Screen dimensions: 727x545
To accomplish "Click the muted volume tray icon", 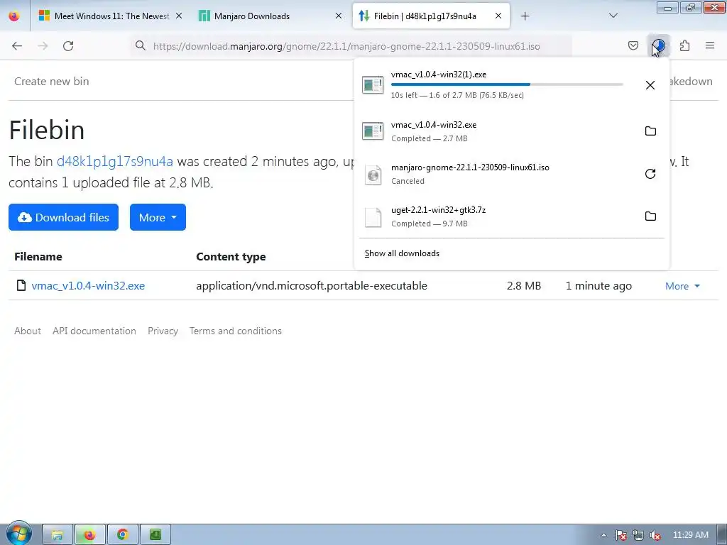I will tap(655, 535).
